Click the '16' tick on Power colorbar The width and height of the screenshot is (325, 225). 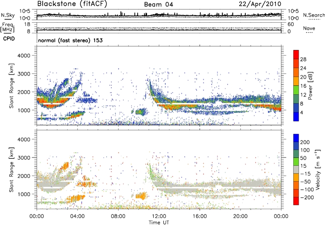tap(303, 86)
